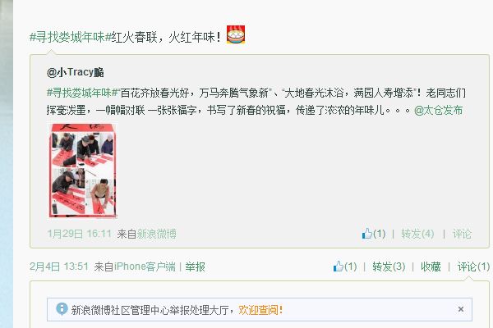This screenshot has height=328, width=493.
Task: Click the 2月4日 13:51 timestamp
Action: [59, 266]
